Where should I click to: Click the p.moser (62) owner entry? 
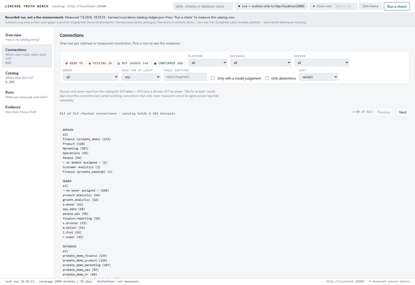click(73, 204)
